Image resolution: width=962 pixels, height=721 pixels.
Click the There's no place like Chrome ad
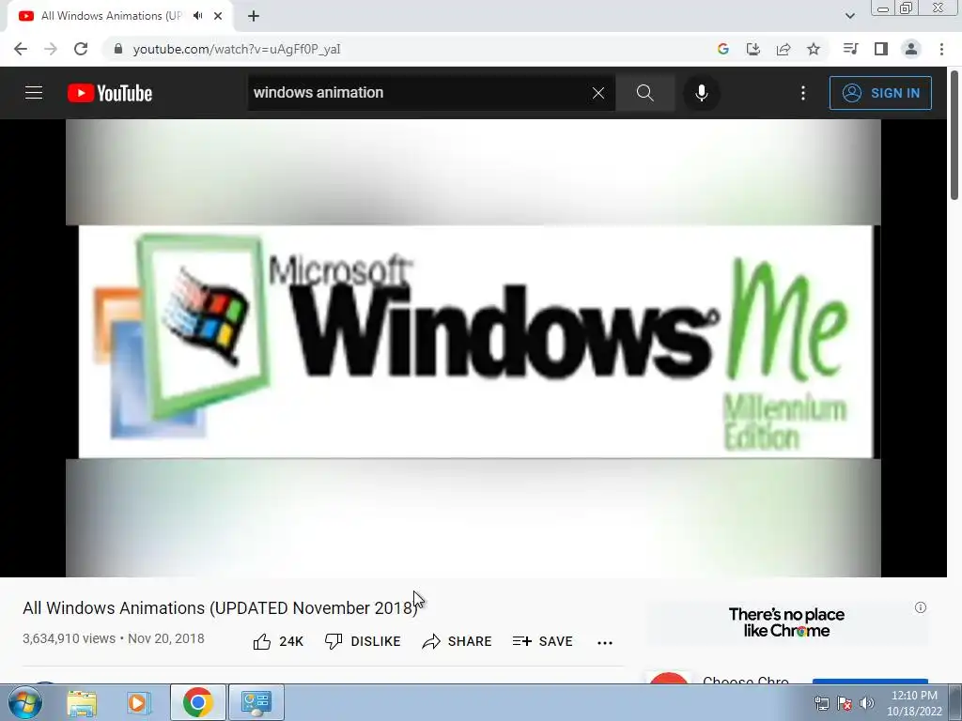[x=786, y=622]
